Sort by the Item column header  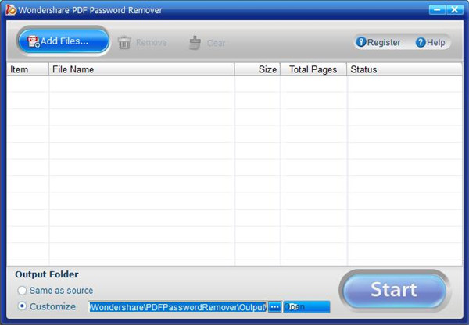[x=27, y=69]
